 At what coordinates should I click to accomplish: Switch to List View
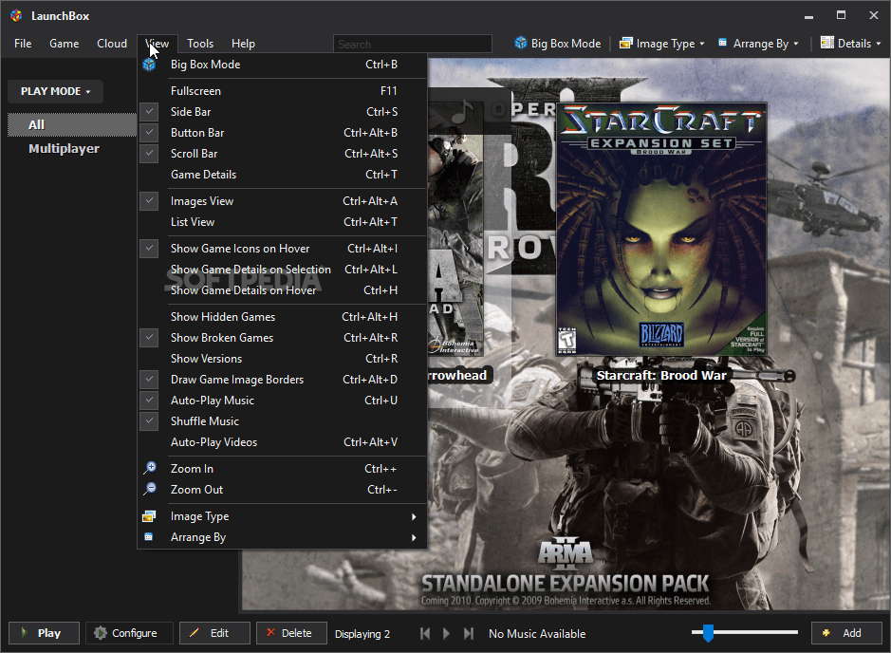283,222
